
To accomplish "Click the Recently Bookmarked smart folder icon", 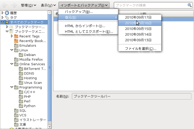I will pyautogui.click(x=16, y=41).
